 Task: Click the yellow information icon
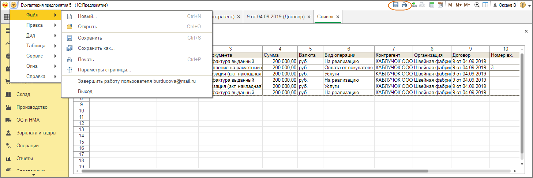click(522, 5)
